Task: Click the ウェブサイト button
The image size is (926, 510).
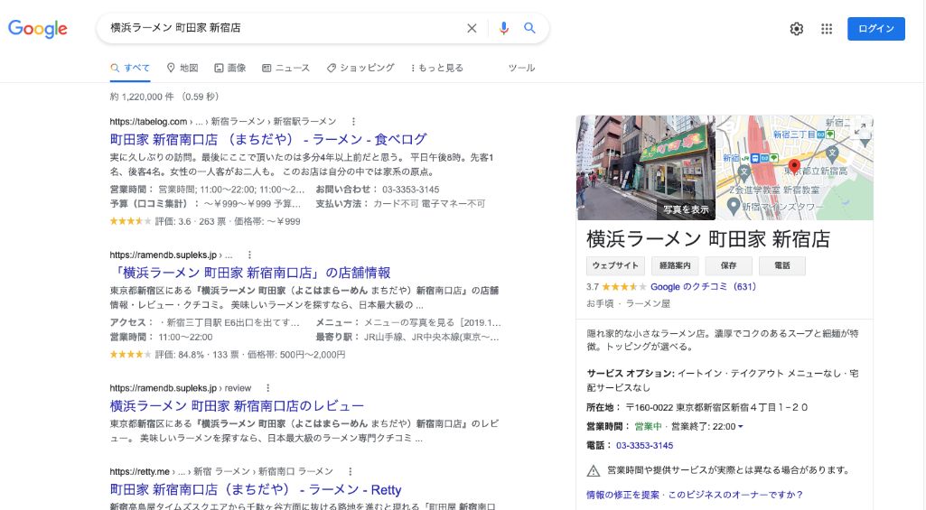Action: click(x=615, y=265)
